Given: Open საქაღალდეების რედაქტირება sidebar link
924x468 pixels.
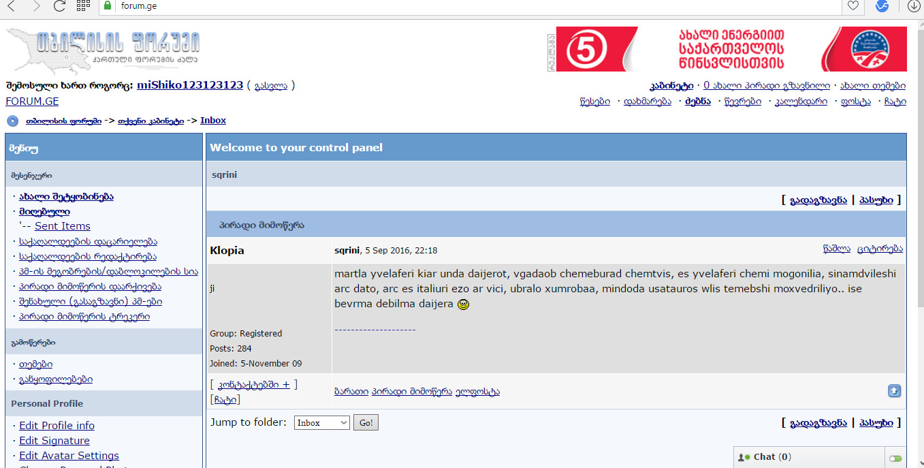Looking at the screenshot, I should [x=88, y=257].
